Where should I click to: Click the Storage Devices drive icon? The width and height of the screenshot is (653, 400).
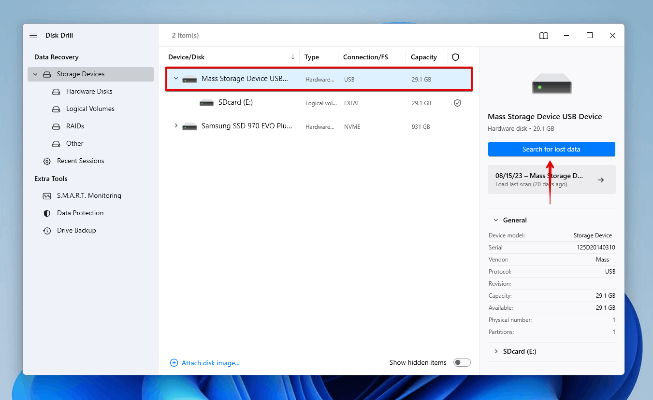47,74
